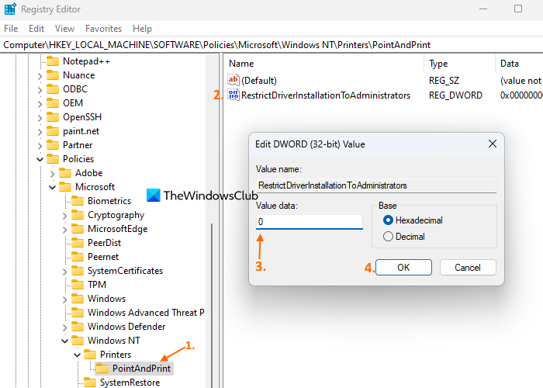Select the Hexadecimal base option
Viewport: 543px width, 388px height.
(x=413, y=220)
